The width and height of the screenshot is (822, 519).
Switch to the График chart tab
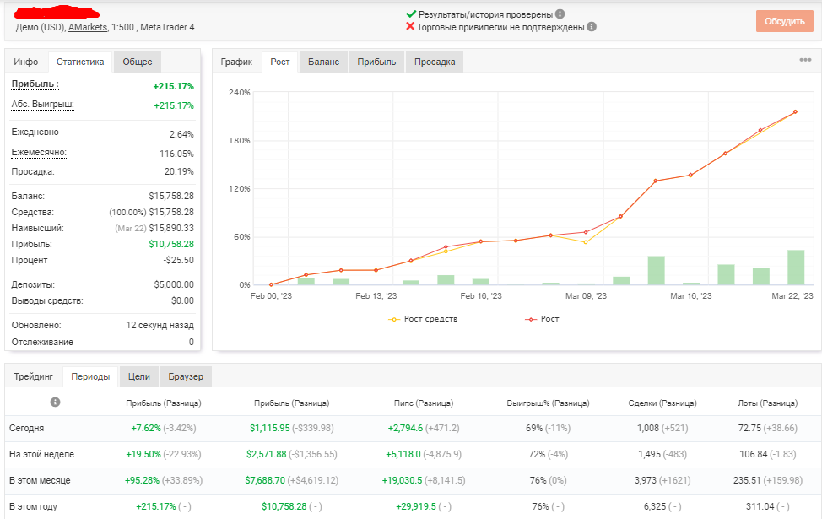(x=236, y=62)
